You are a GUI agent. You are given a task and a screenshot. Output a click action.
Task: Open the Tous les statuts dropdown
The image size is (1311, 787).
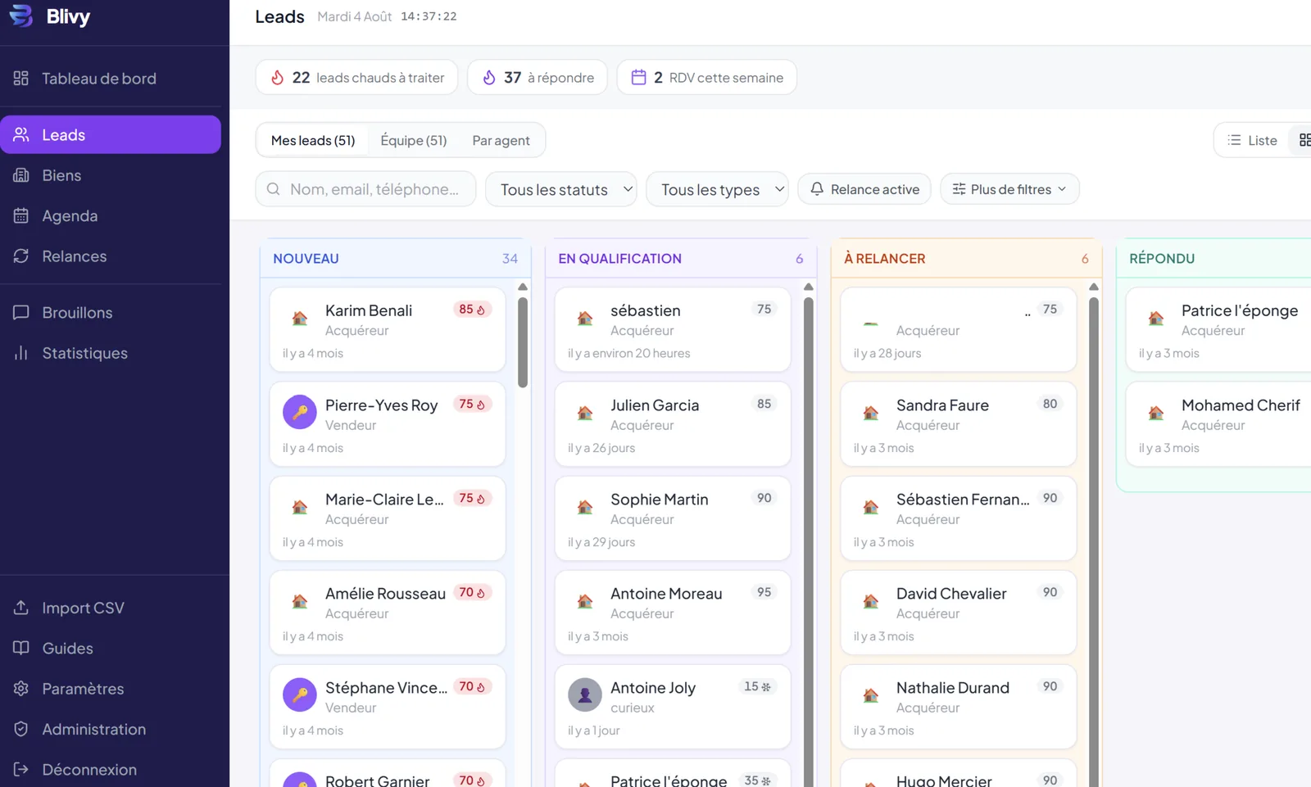pyautogui.click(x=561, y=189)
